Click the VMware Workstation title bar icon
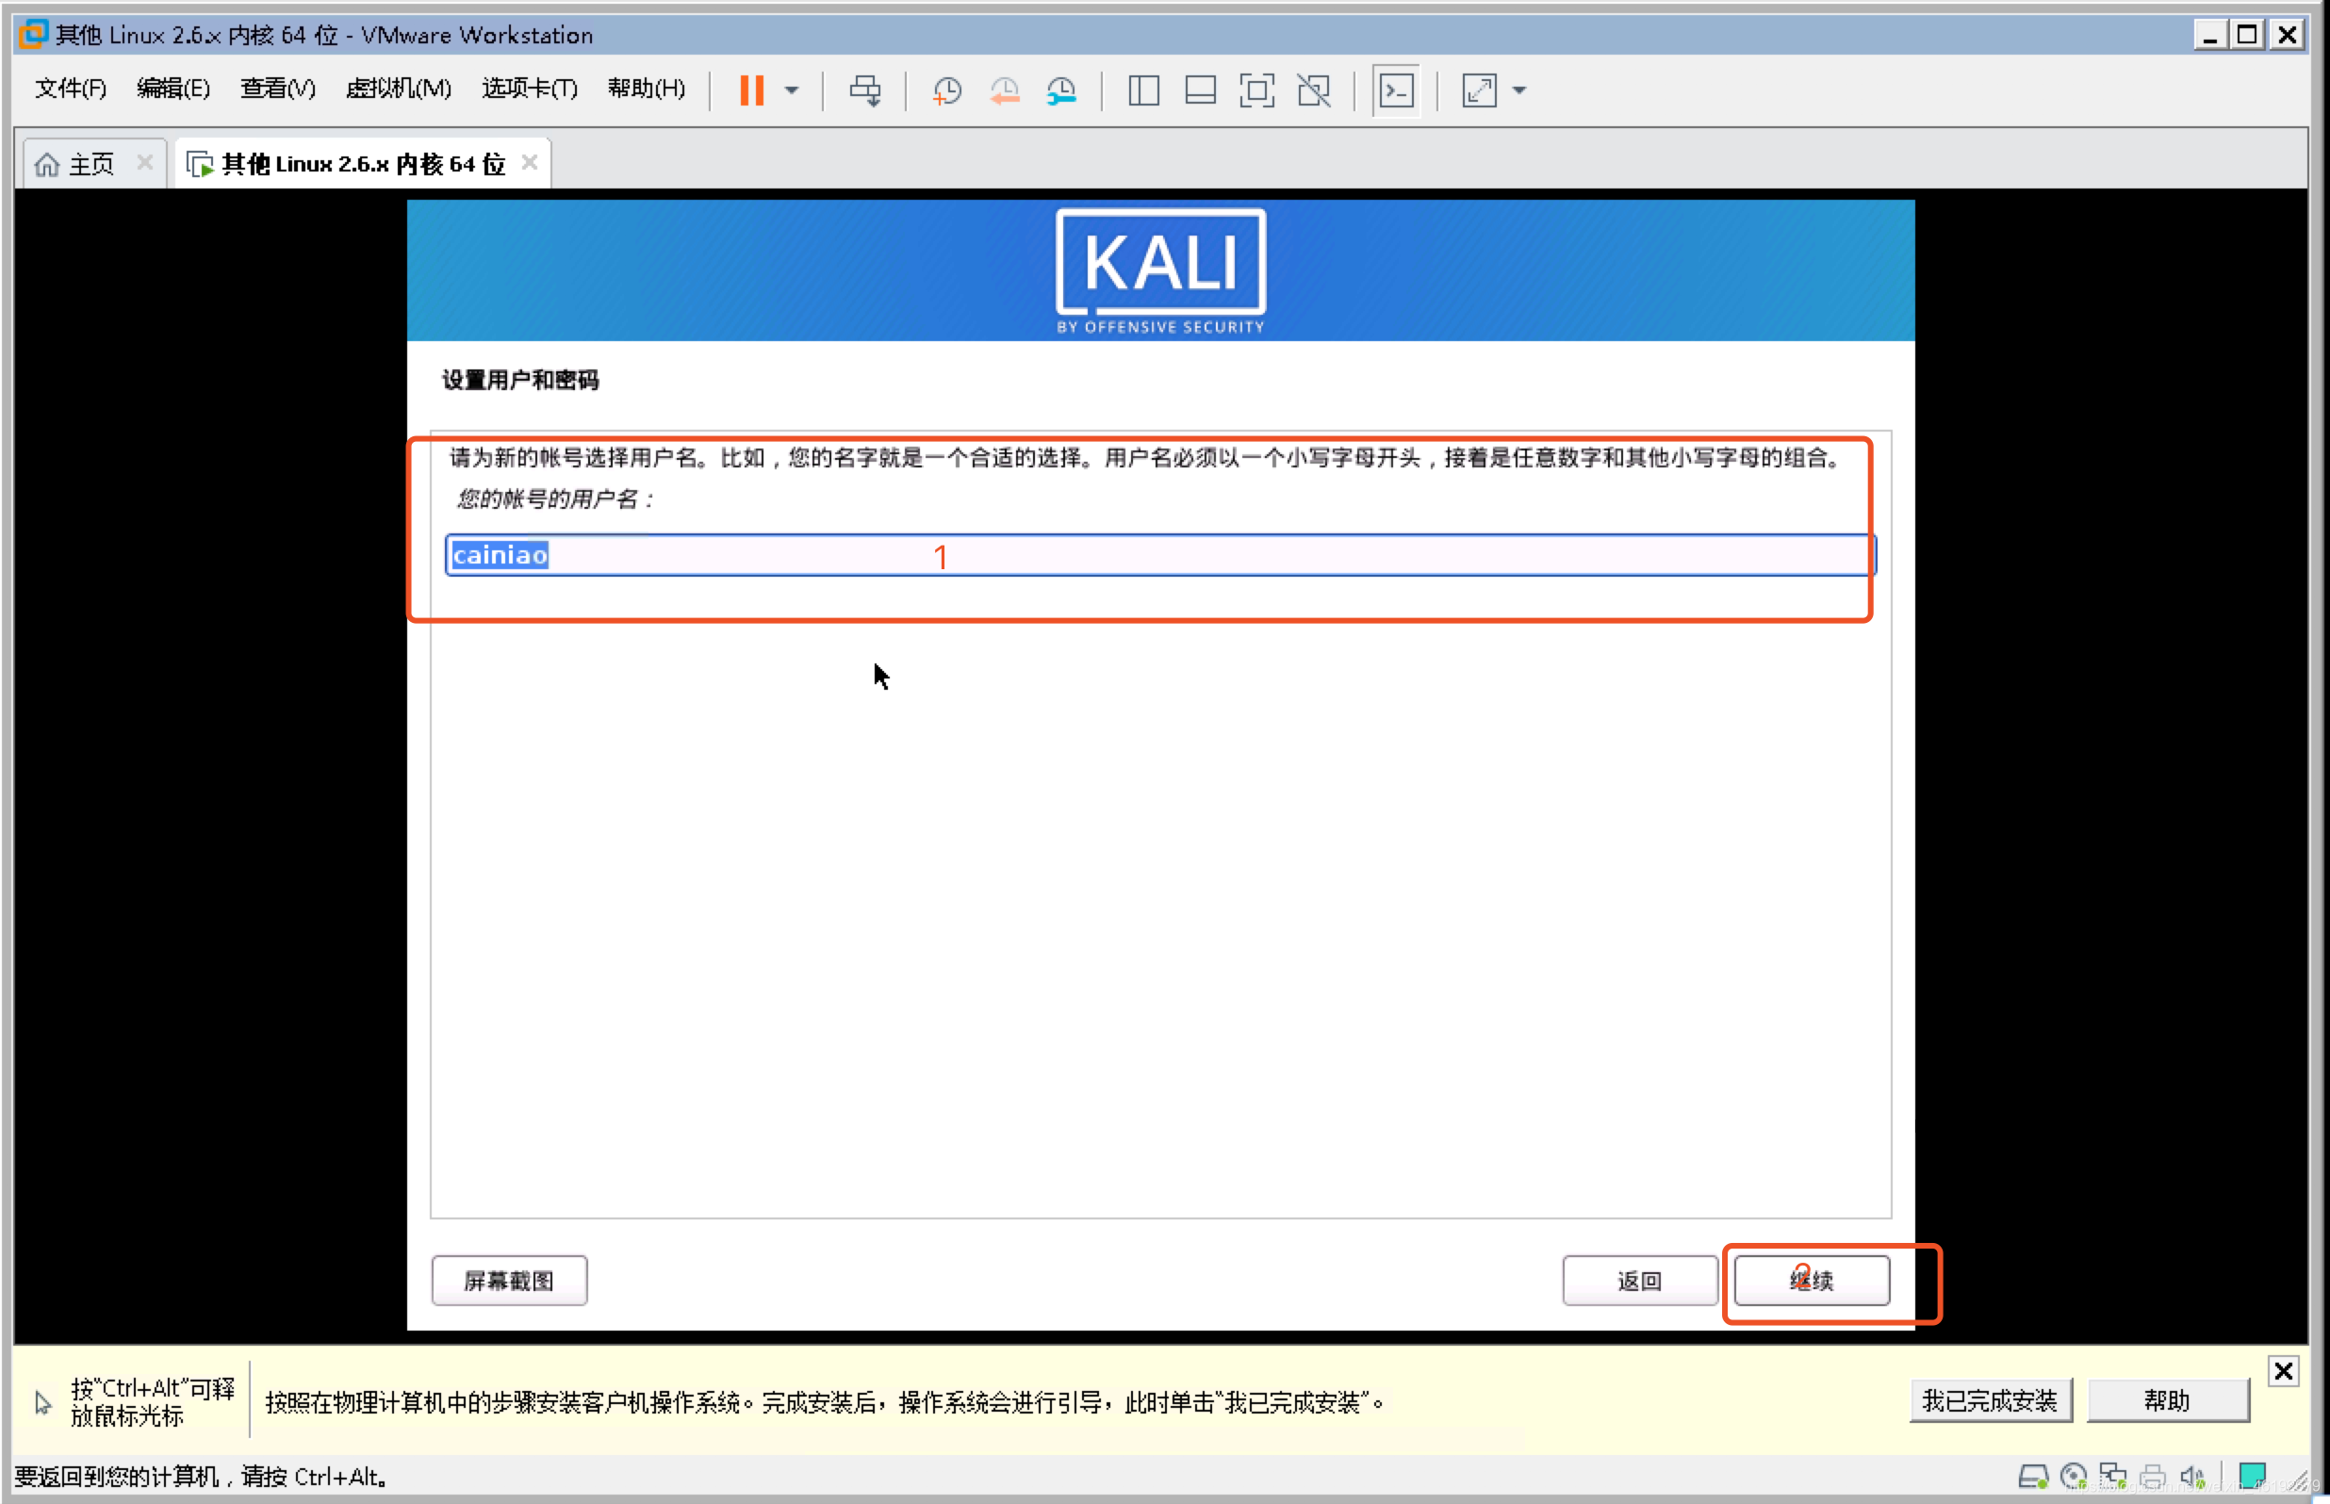This screenshot has height=1504, width=2330. [x=33, y=34]
